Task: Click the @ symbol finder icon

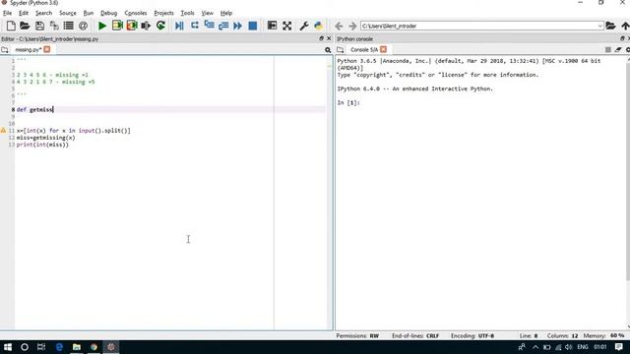Action: point(83,26)
